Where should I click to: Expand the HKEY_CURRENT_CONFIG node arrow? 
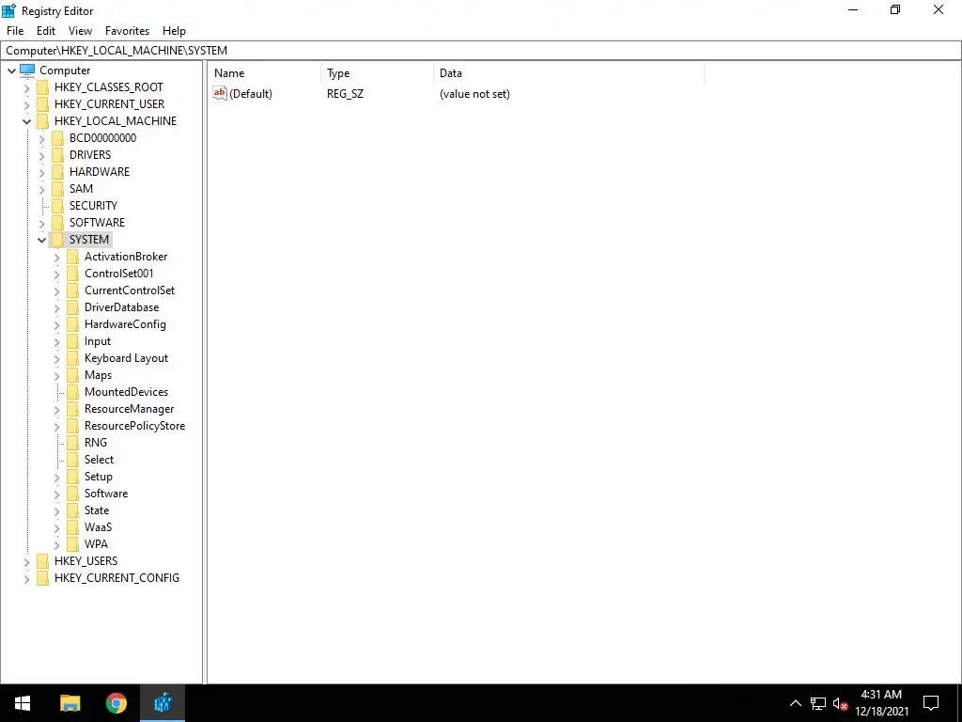click(x=26, y=578)
